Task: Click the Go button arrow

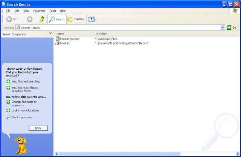Action: pyautogui.click(x=229, y=27)
